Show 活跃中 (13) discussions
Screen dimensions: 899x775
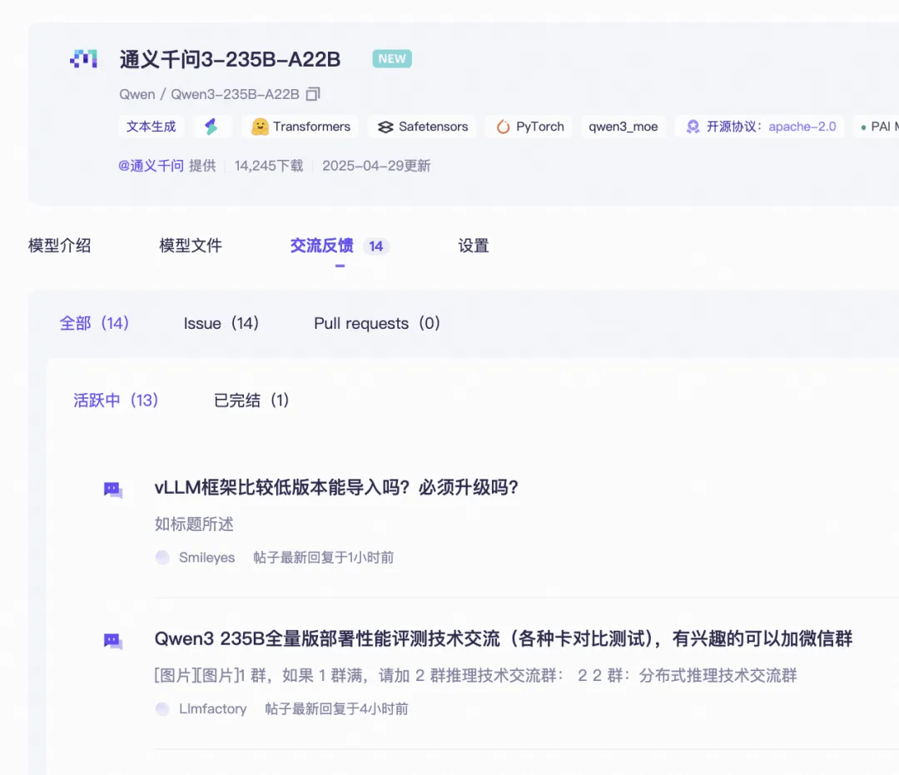(116, 400)
